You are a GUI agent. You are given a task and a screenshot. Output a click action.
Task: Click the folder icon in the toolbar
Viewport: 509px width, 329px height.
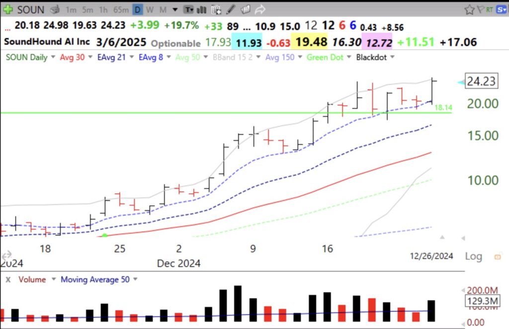[x=245, y=9]
